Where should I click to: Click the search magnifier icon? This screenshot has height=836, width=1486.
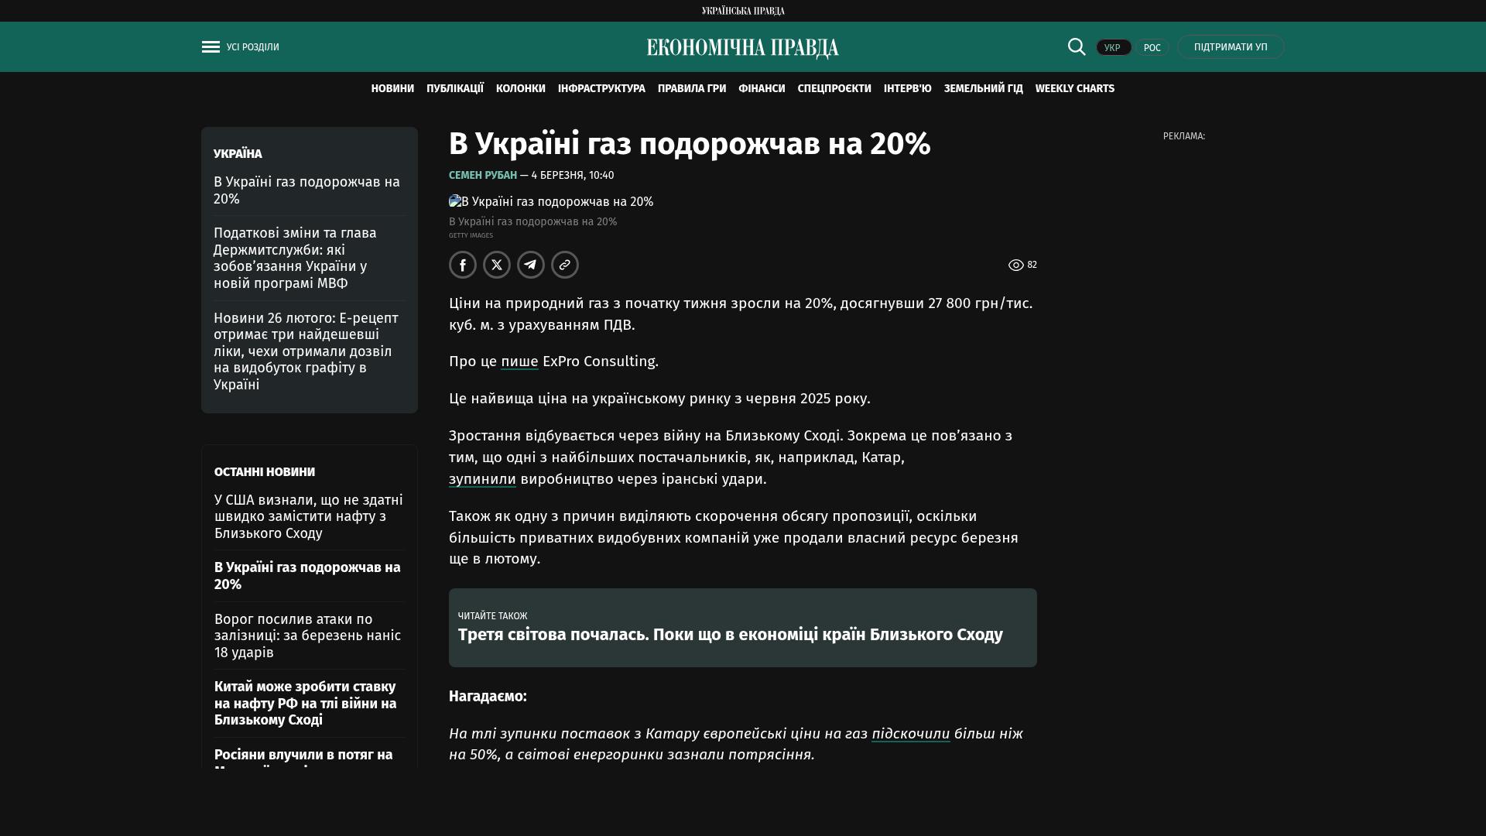(x=1077, y=47)
